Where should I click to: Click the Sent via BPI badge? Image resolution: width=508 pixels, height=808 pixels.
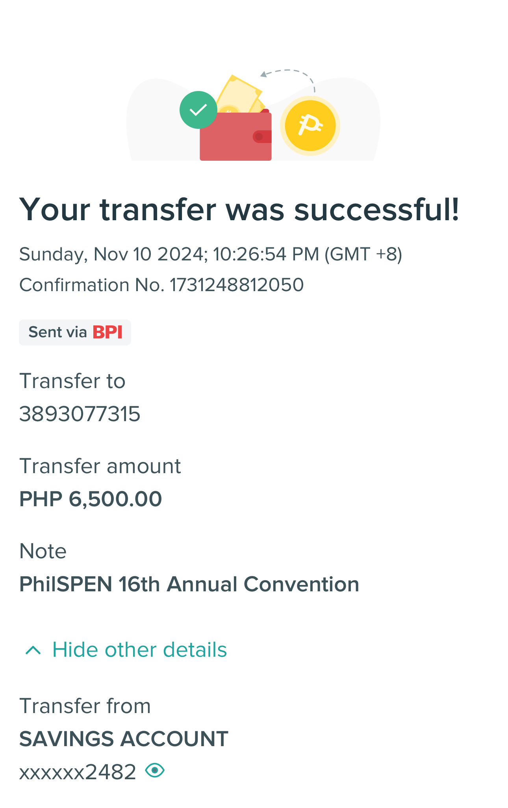click(x=75, y=332)
